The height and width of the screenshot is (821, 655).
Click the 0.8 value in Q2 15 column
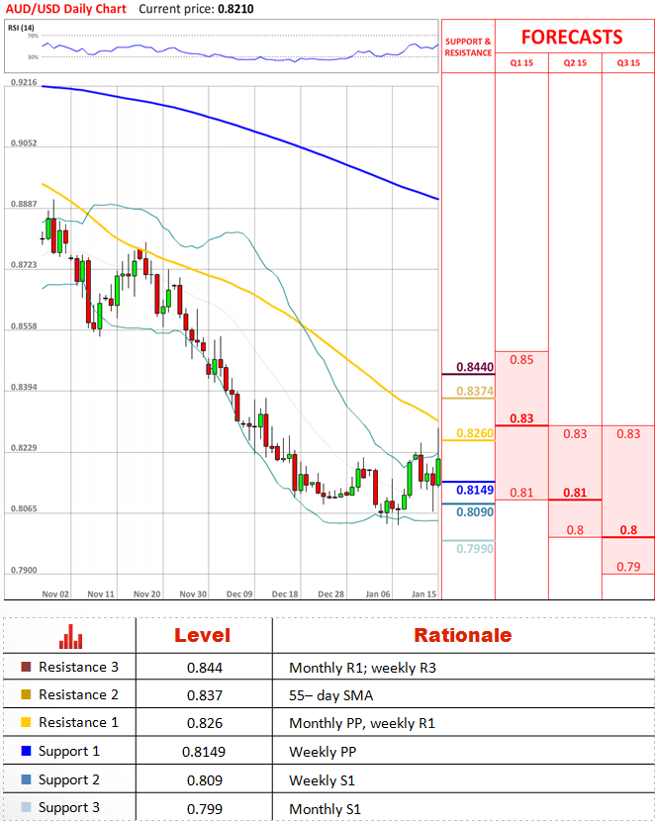click(575, 530)
